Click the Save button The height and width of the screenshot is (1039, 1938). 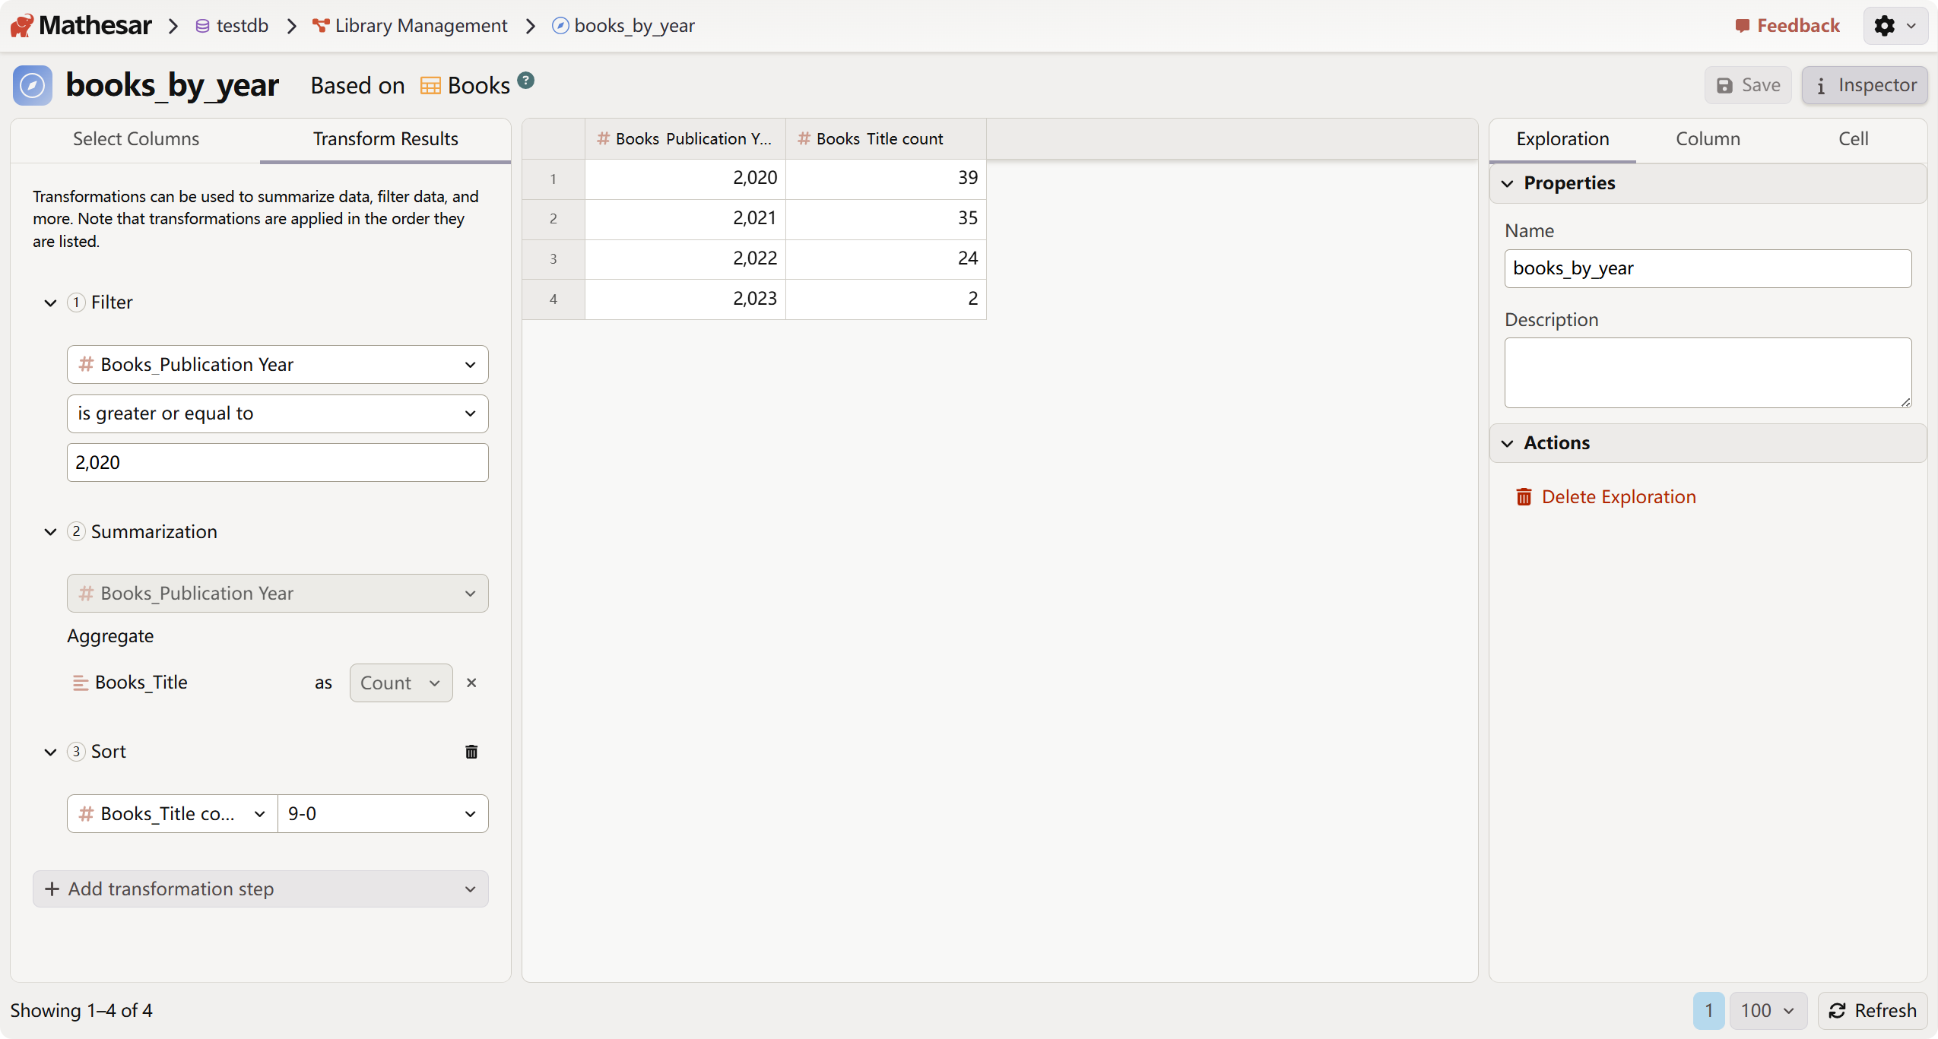coord(1748,85)
